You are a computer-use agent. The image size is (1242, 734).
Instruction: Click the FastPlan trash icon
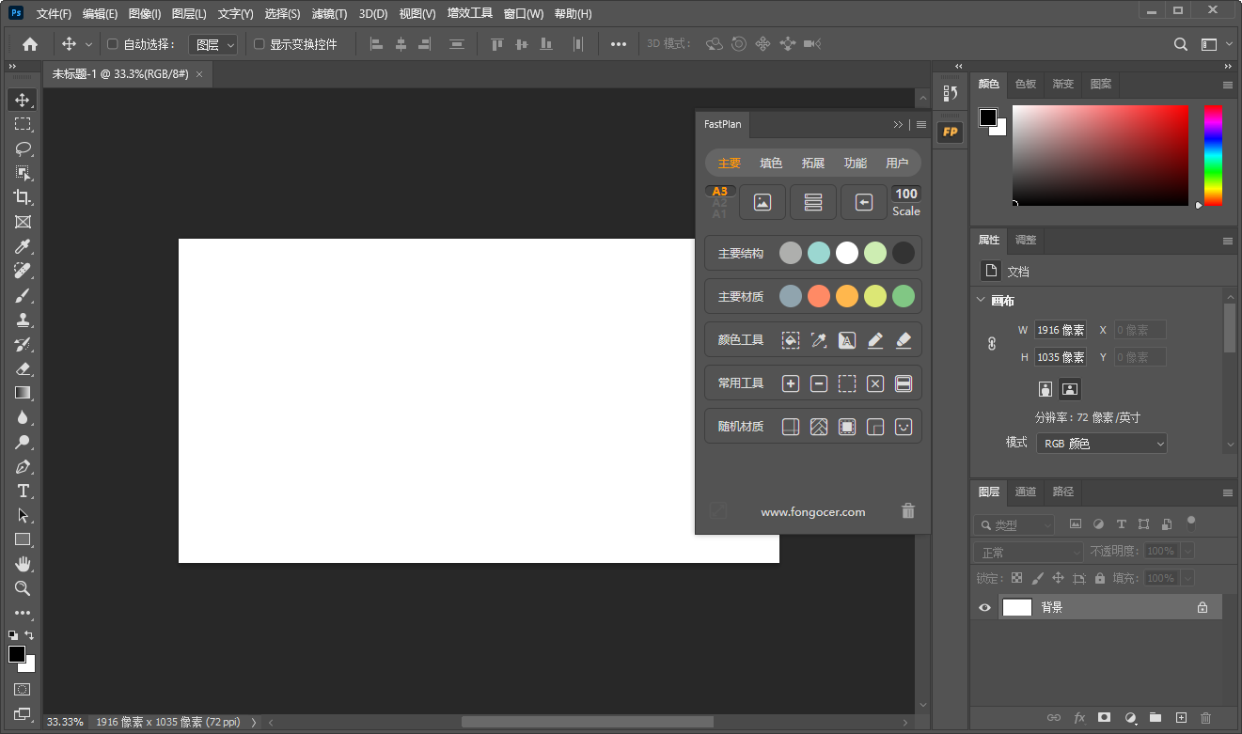click(907, 511)
